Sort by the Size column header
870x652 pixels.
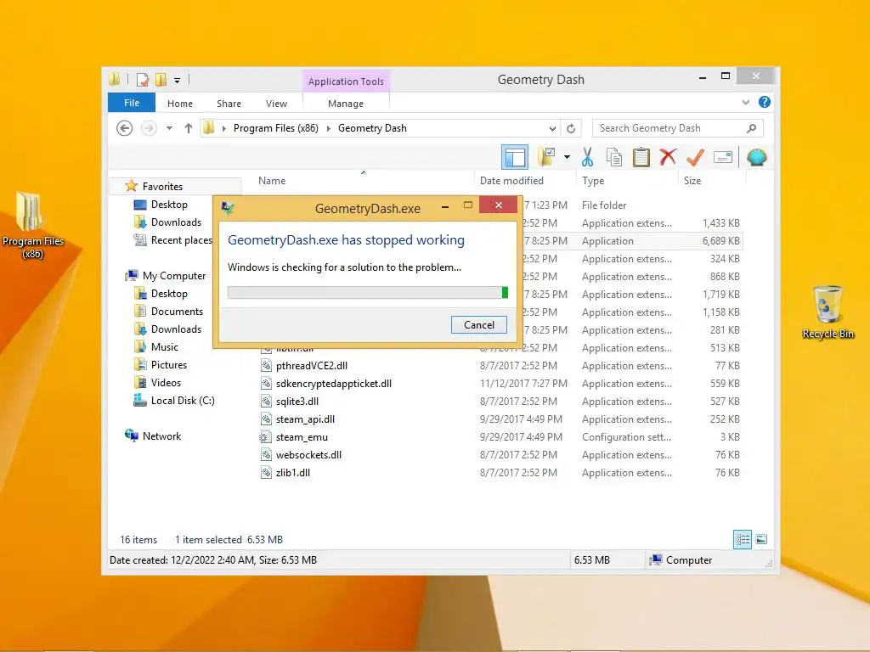692,181
